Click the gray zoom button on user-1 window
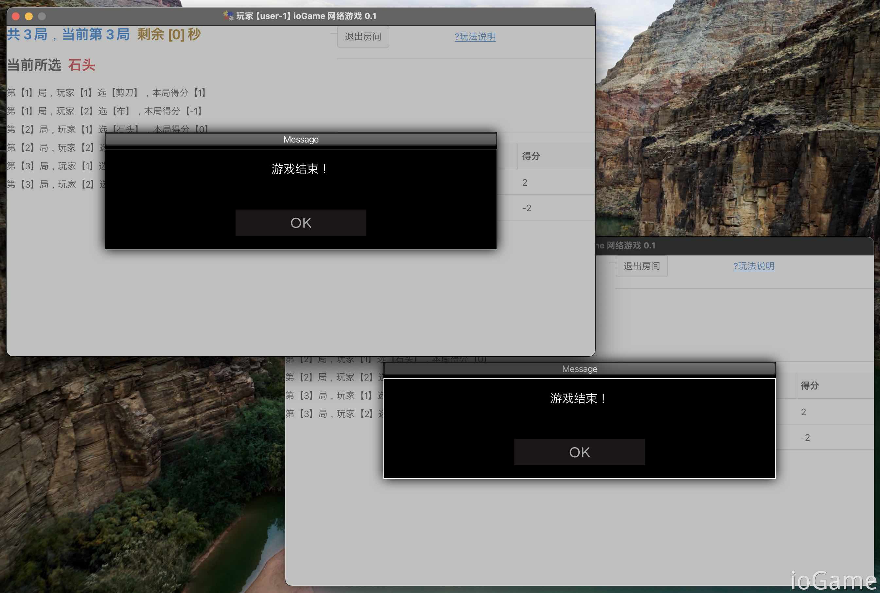880x593 pixels. click(x=42, y=16)
